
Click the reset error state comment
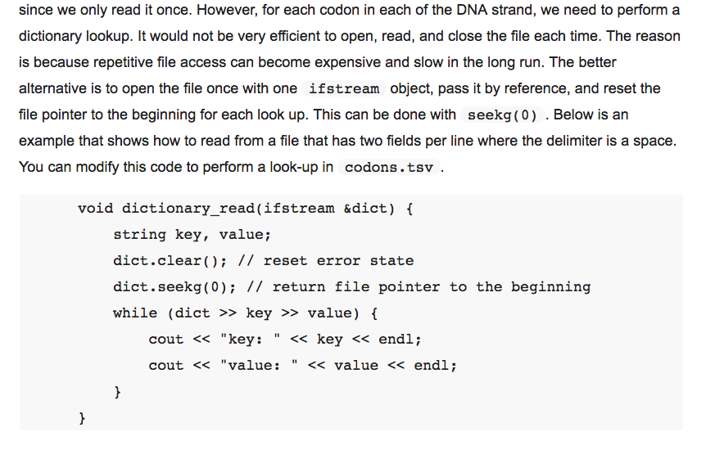(x=325, y=261)
